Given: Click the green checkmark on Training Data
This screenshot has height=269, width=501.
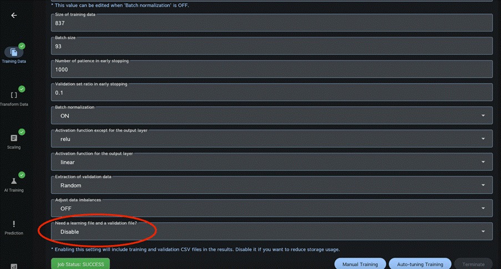Looking at the screenshot, I should click(22, 46).
